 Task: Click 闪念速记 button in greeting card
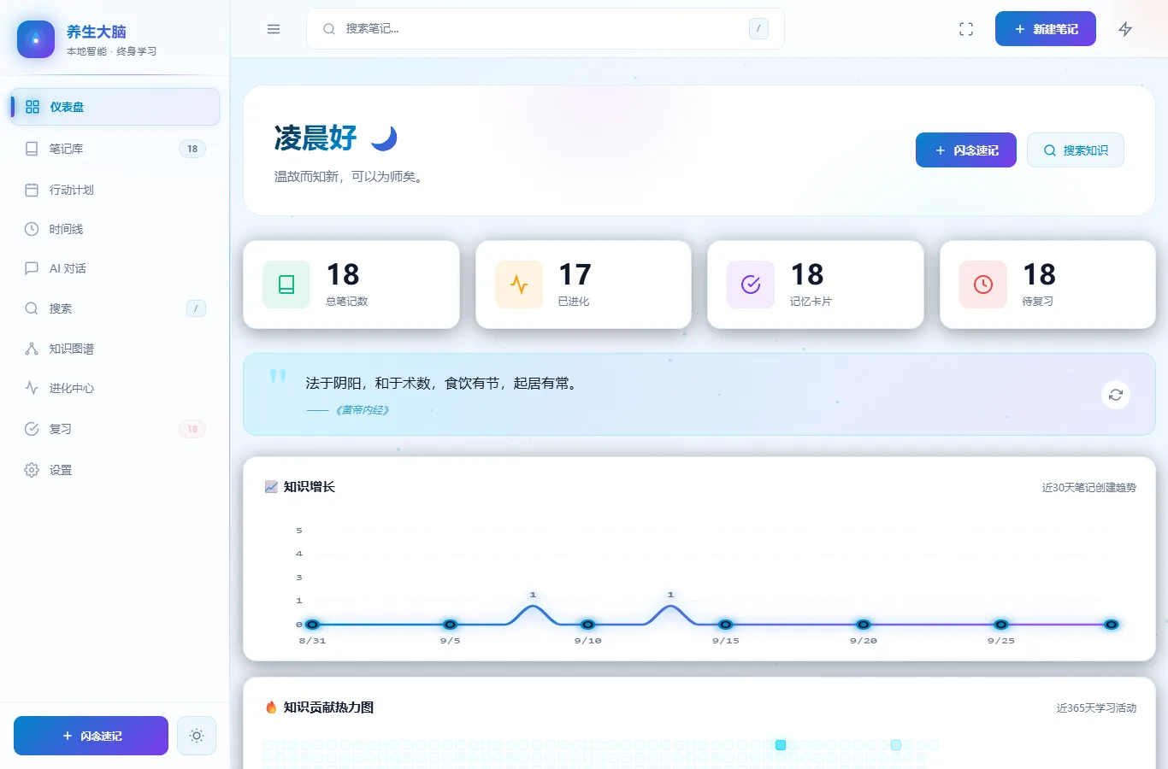[966, 150]
